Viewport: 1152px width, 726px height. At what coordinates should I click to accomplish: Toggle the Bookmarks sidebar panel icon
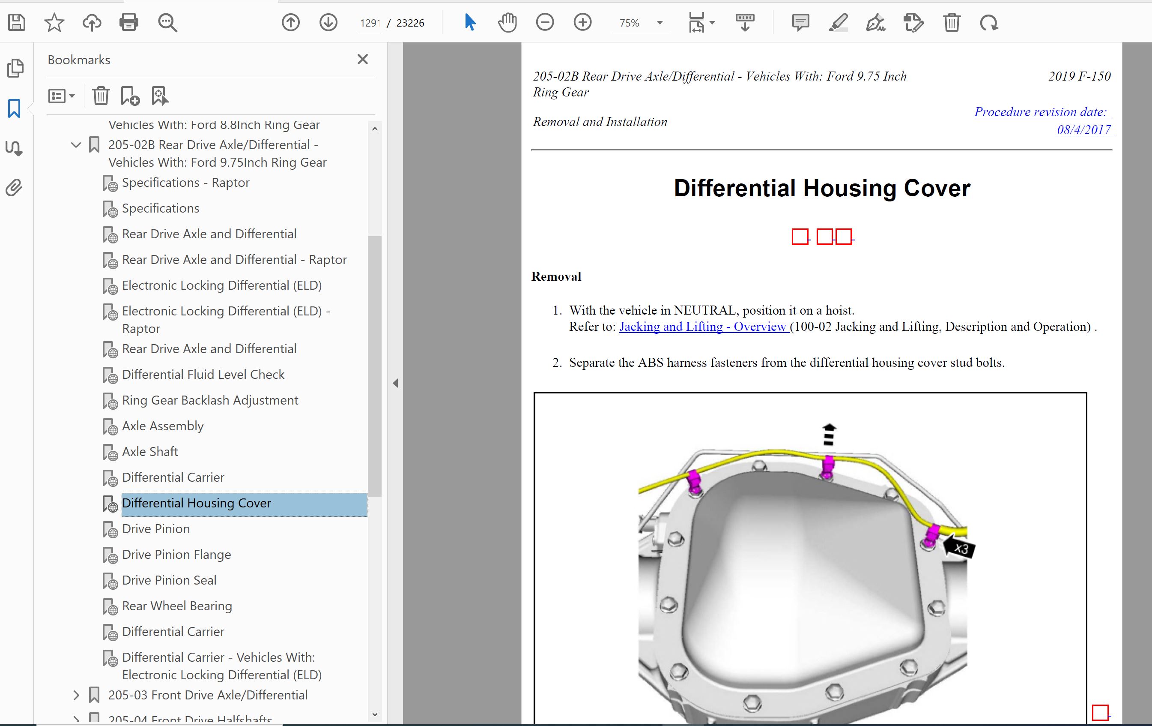tap(15, 109)
